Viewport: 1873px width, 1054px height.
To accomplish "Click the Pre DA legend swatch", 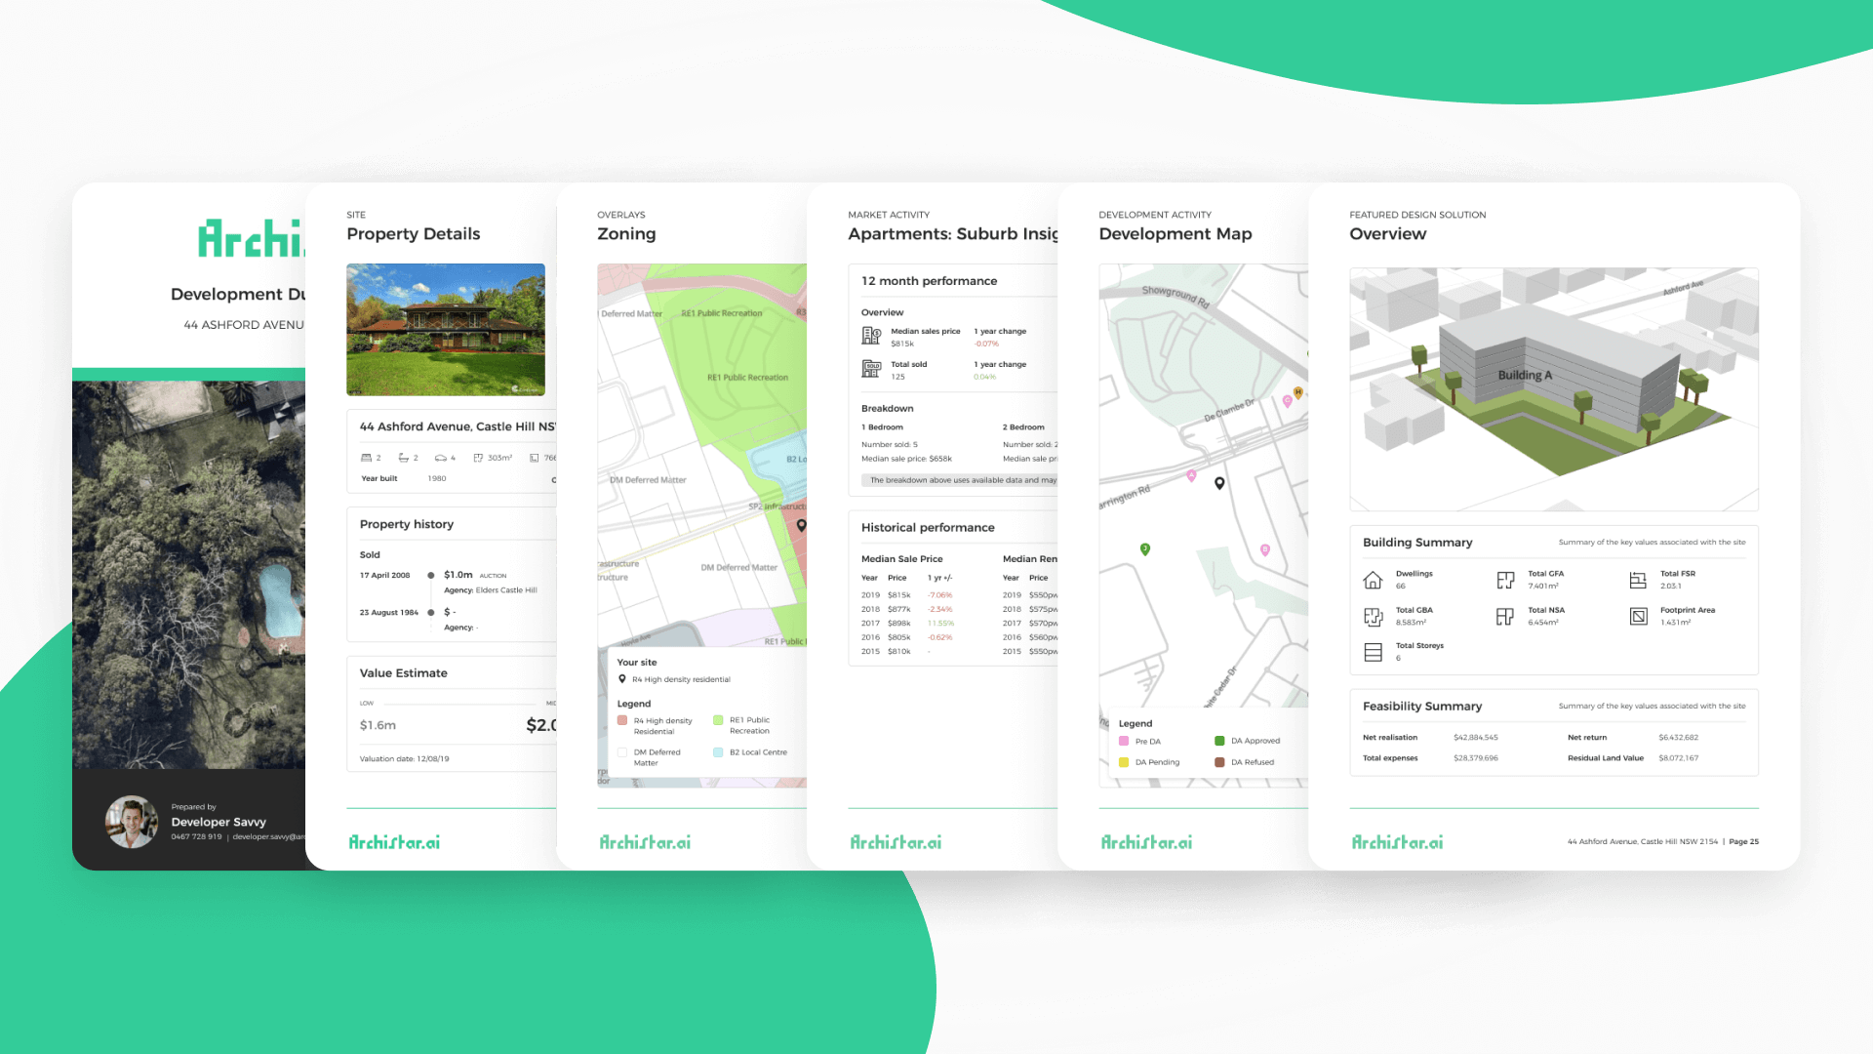I will tap(1124, 741).
